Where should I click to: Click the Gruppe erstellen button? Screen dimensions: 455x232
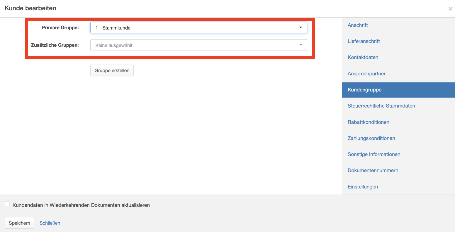(x=112, y=70)
